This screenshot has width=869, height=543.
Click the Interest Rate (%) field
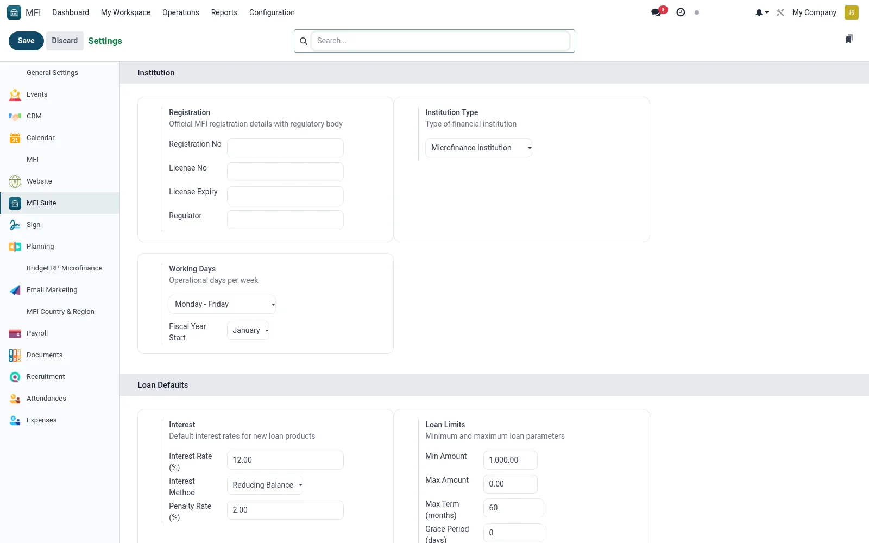[285, 460]
